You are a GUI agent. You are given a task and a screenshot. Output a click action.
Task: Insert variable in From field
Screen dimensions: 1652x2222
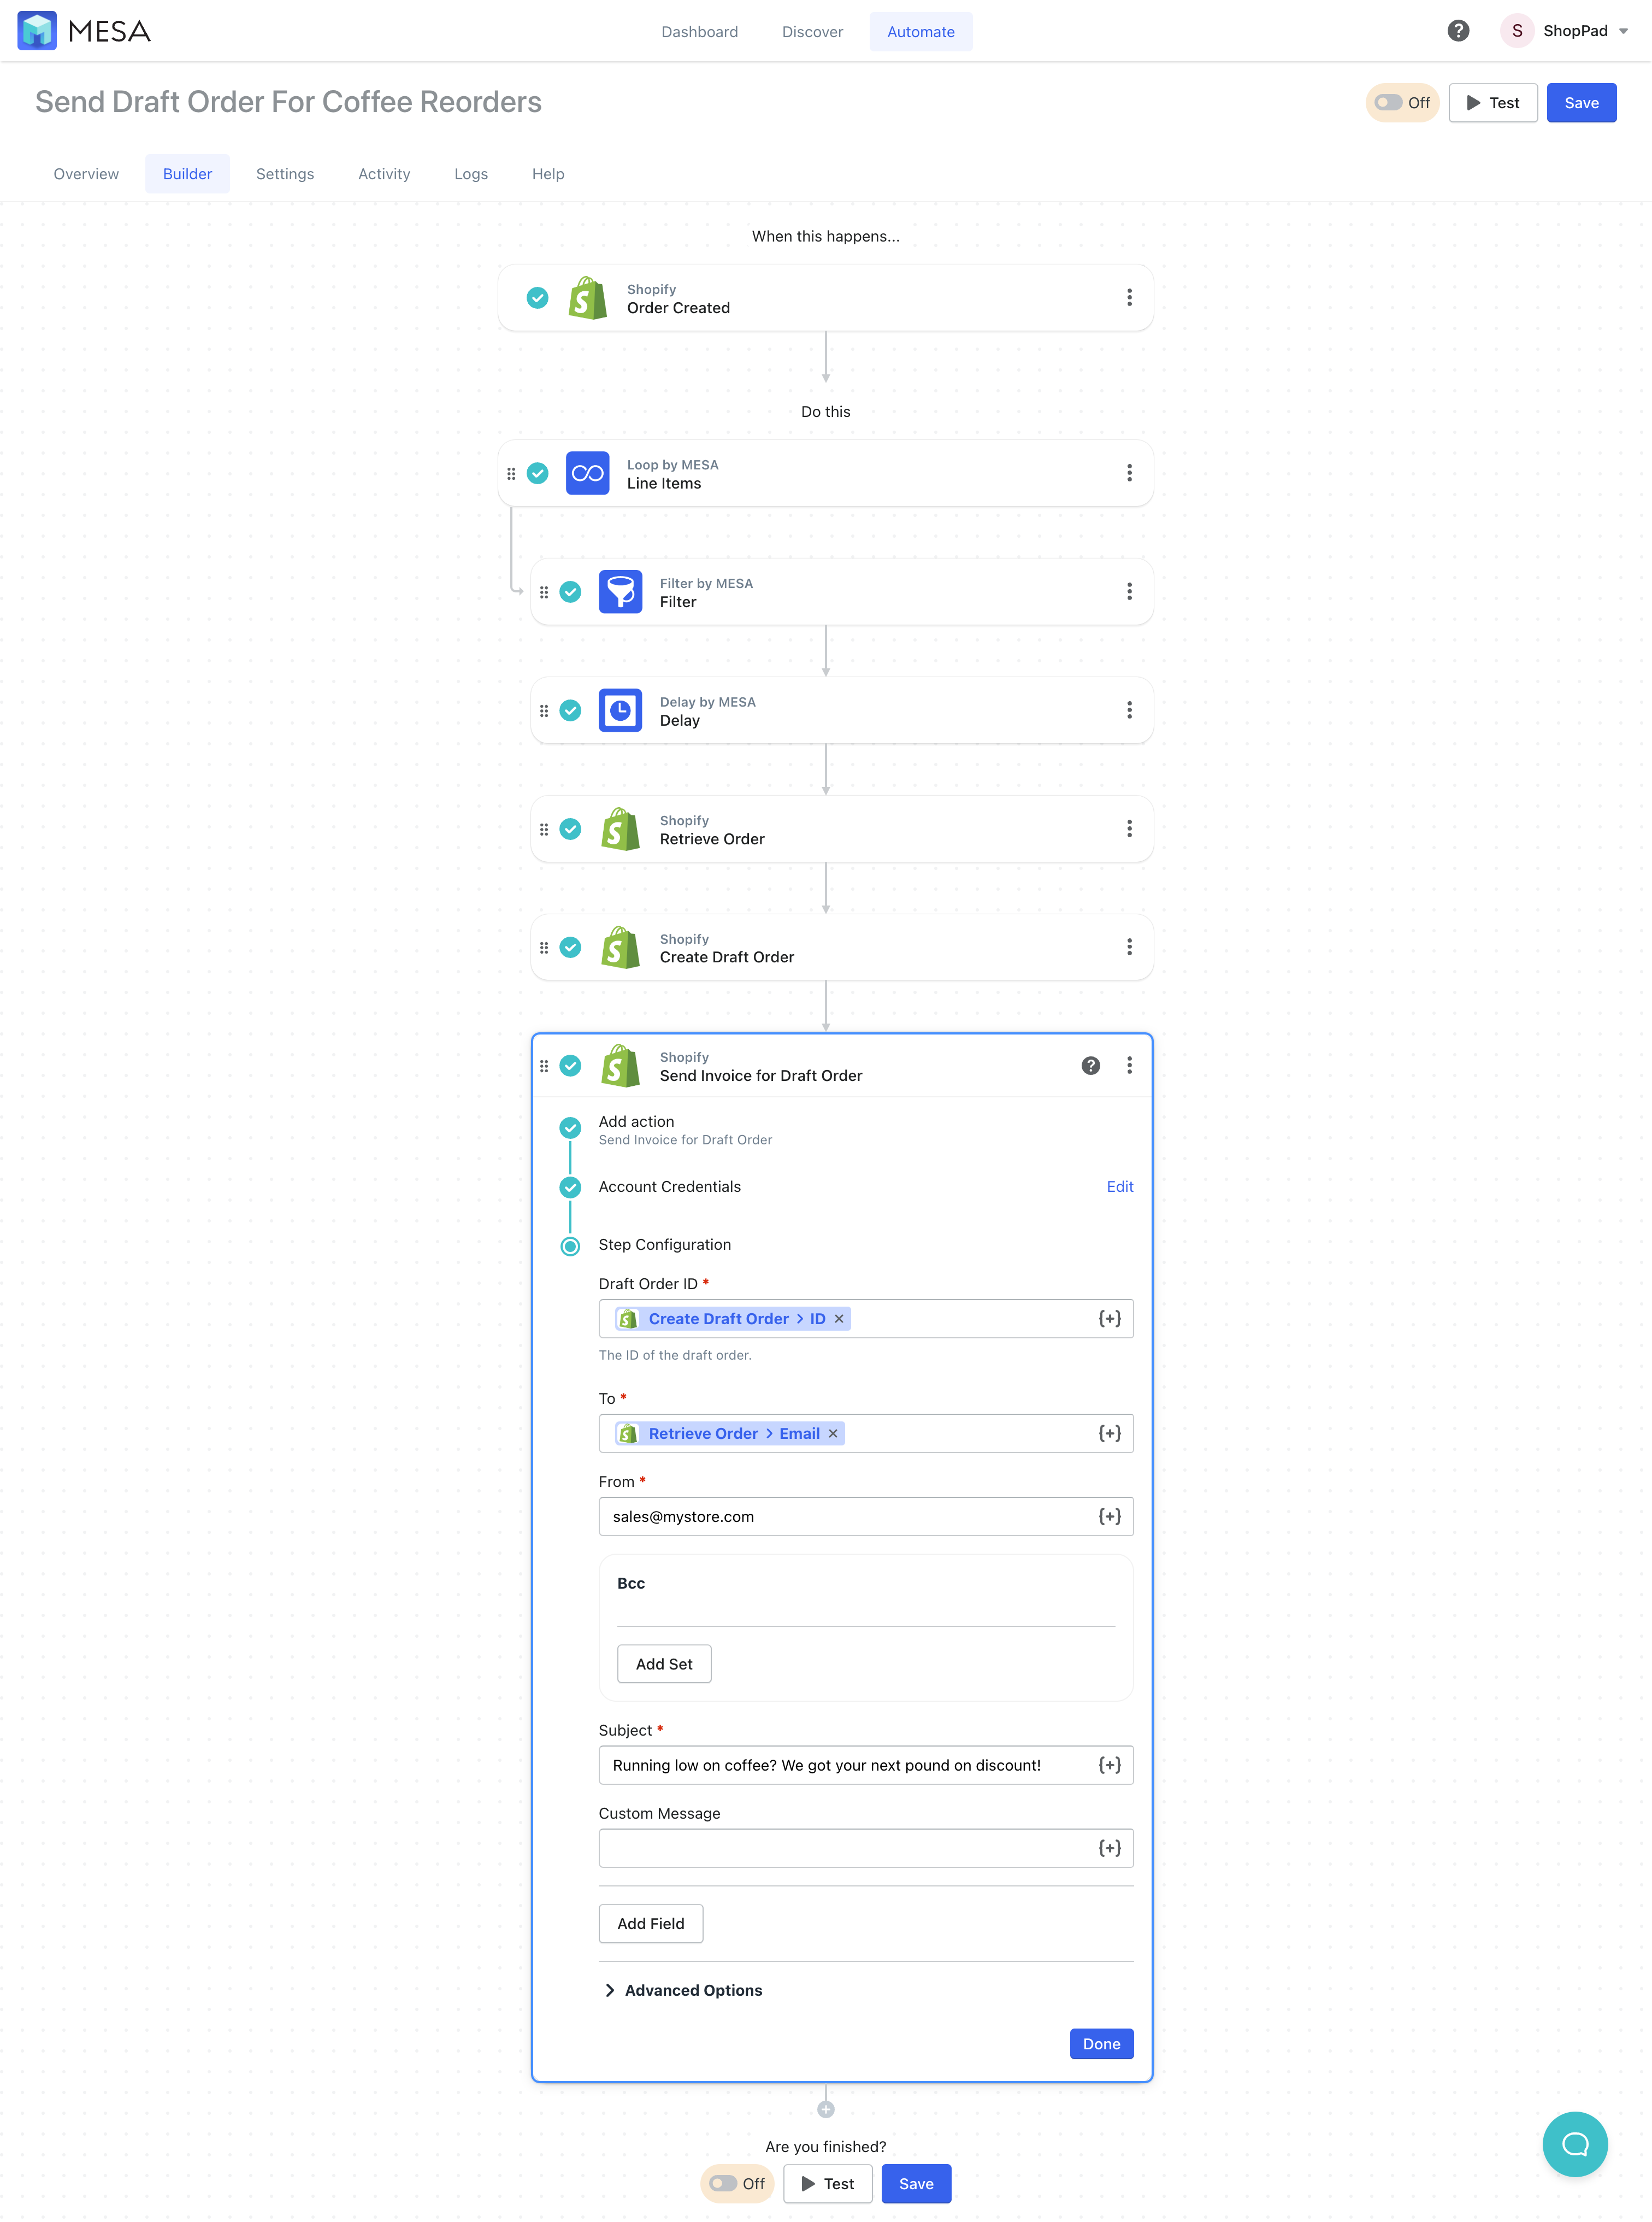[x=1109, y=1516]
